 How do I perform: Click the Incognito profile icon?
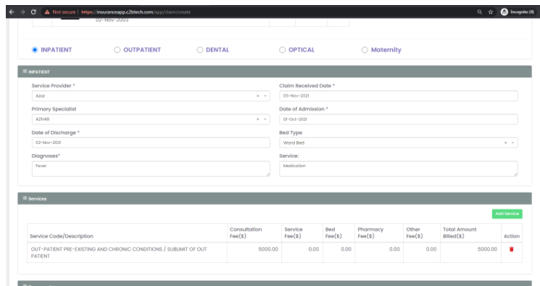[x=504, y=12]
